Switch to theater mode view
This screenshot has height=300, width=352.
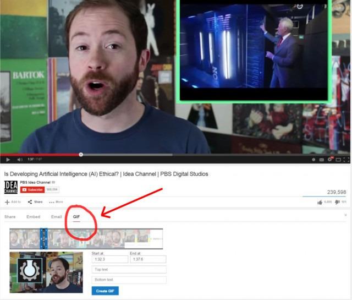point(338,160)
